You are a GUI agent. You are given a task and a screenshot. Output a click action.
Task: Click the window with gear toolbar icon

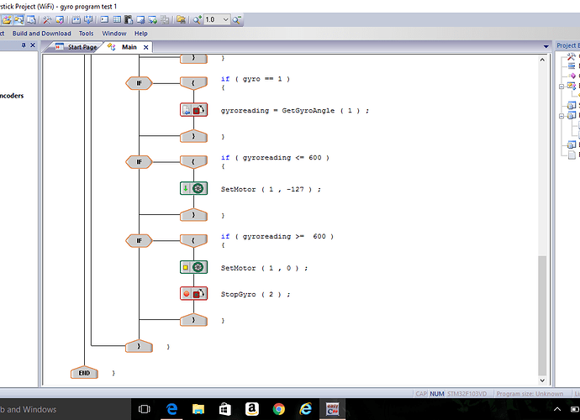point(140,19)
